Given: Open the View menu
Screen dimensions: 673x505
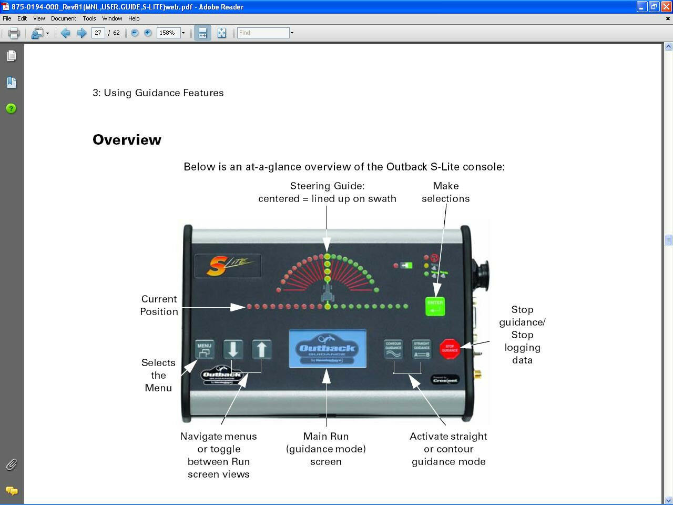Looking at the screenshot, I should coord(39,18).
